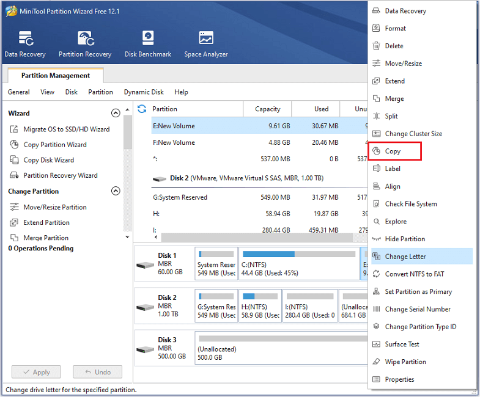The width and height of the screenshot is (480, 397).
Task: Open the Partition menu
Action: point(100,92)
